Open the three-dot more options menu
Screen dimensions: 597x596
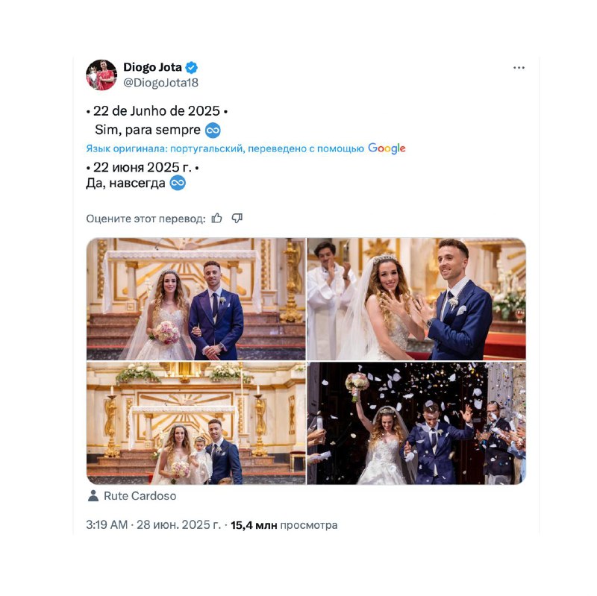(519, 68)
